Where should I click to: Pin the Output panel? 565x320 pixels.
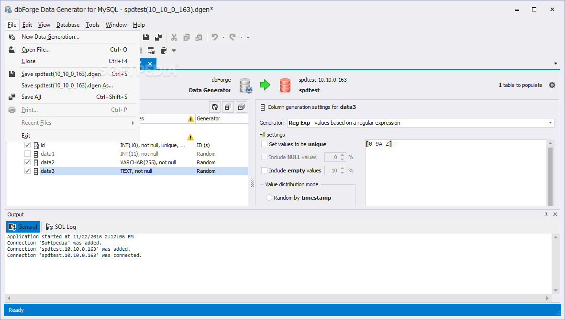[546, 214]
